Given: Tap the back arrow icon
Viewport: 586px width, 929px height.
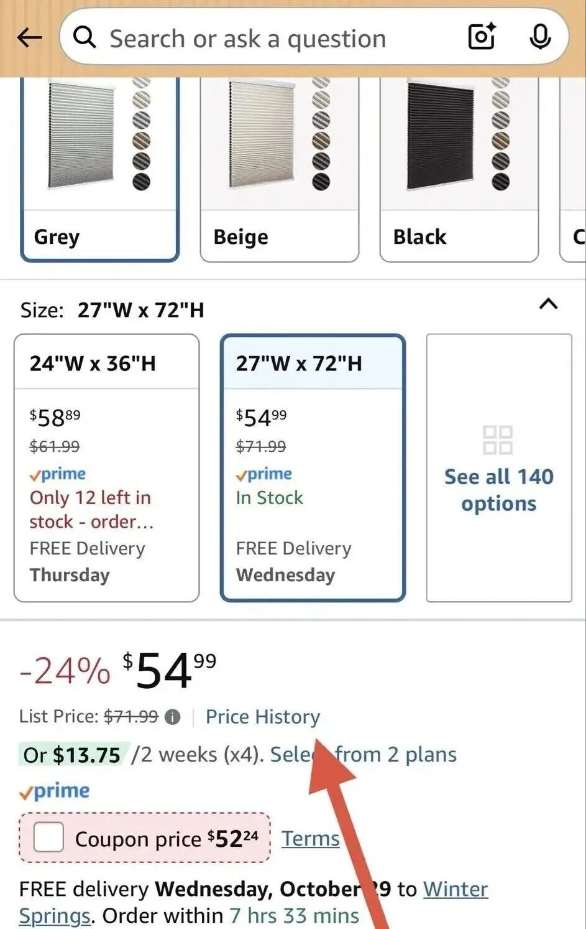Looking at the screenshot, I should (29, 38).
